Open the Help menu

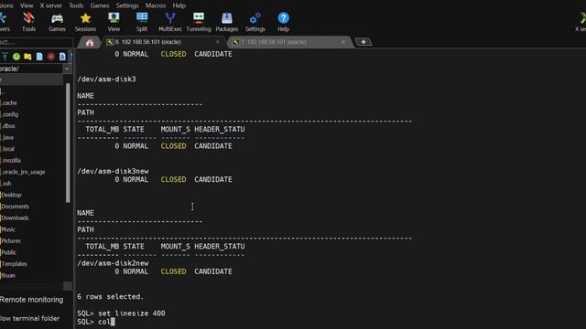(x=179, y=5)
